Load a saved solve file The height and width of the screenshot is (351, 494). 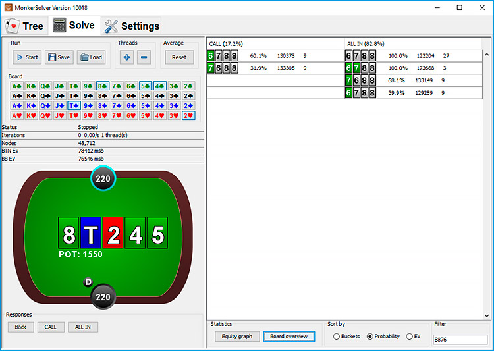[91, 57]
